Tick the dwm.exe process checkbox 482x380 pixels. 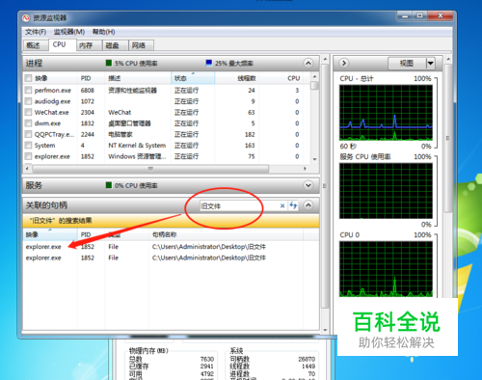(x=29, y=123)
